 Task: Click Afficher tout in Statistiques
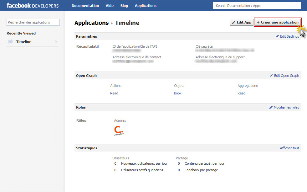coord(289,148)
